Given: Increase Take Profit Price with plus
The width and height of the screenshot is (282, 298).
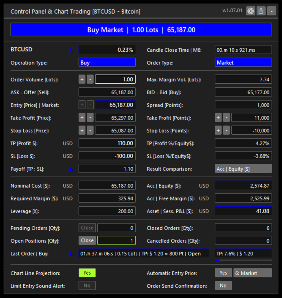Looking at the screenshot, I should (82, 118).
